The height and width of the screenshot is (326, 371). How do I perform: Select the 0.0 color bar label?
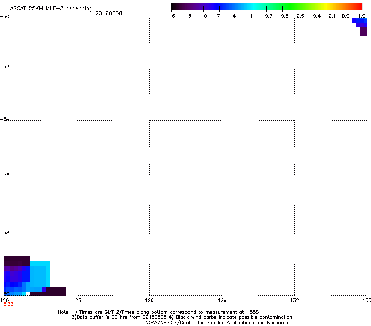click(x=346, y=16)
